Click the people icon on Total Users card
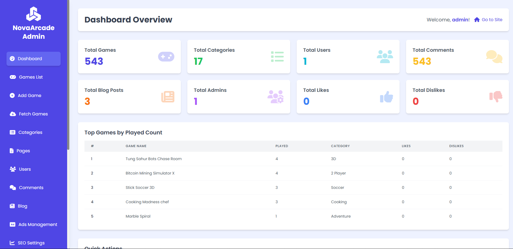Screen dimensions: 513x249 pos(385,57)
